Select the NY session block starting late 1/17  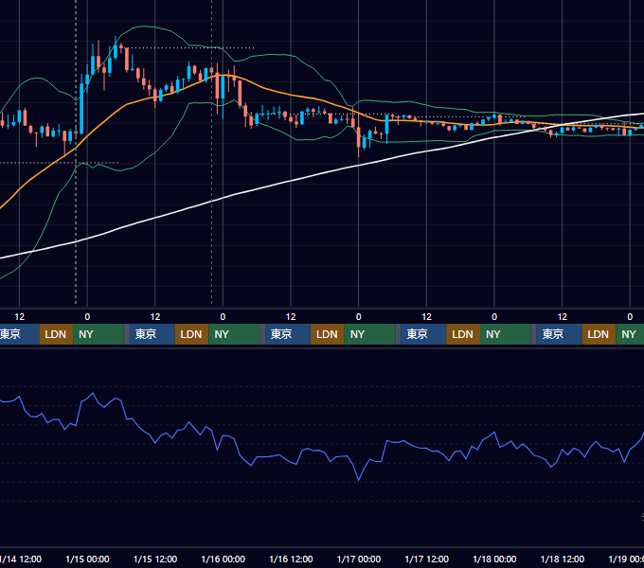click(x=506, y=334)
